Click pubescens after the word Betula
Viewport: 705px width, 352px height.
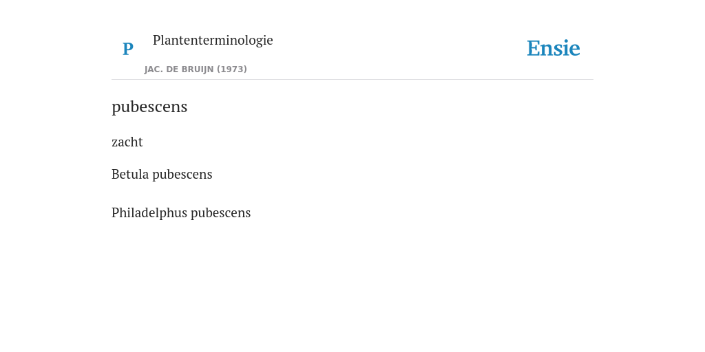tap(182, 175)
